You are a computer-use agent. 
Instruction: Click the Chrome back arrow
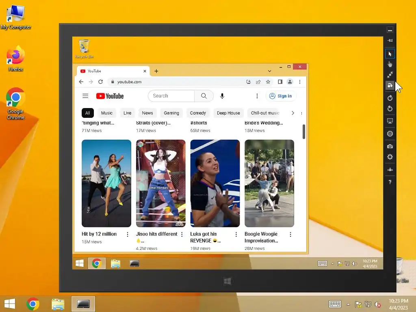click(81, 82)
